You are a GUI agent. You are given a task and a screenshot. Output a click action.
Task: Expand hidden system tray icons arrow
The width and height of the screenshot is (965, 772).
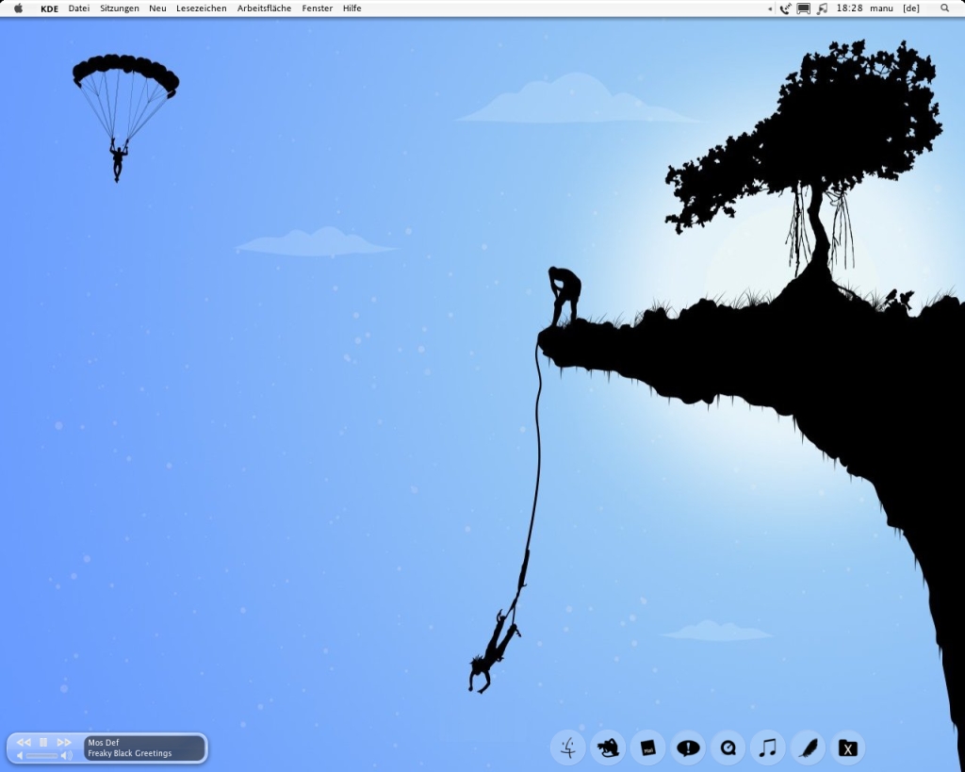point(770,8)
